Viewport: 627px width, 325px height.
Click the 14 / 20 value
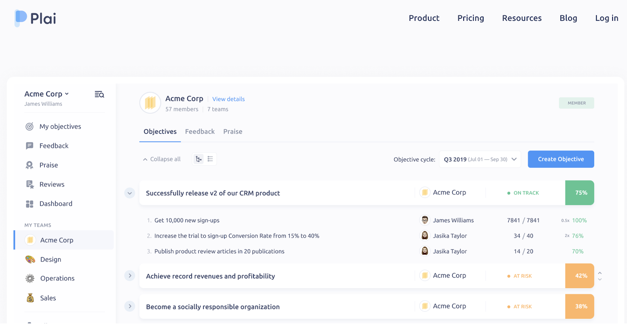coord(523,251)
